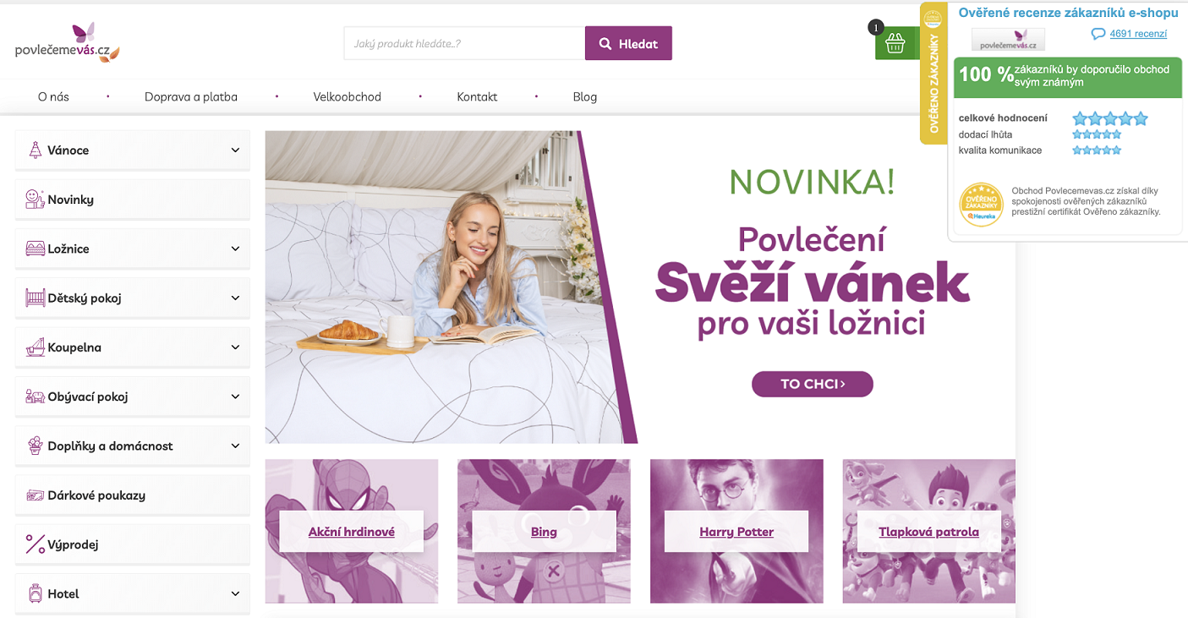Expand the Hotel category chevron
Screen dimensions: 1188x618
(235, 593)
